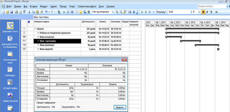Collapse the 'Проект' summary task
Image resolution: width=230 pixels, height=112 pixels.
(x=35, y=29)
